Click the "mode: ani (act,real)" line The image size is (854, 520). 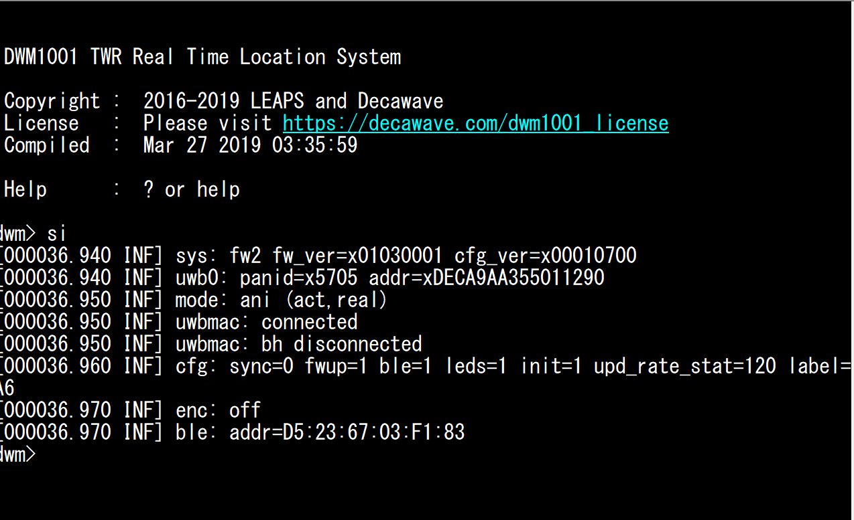click(x=281, y=300)
